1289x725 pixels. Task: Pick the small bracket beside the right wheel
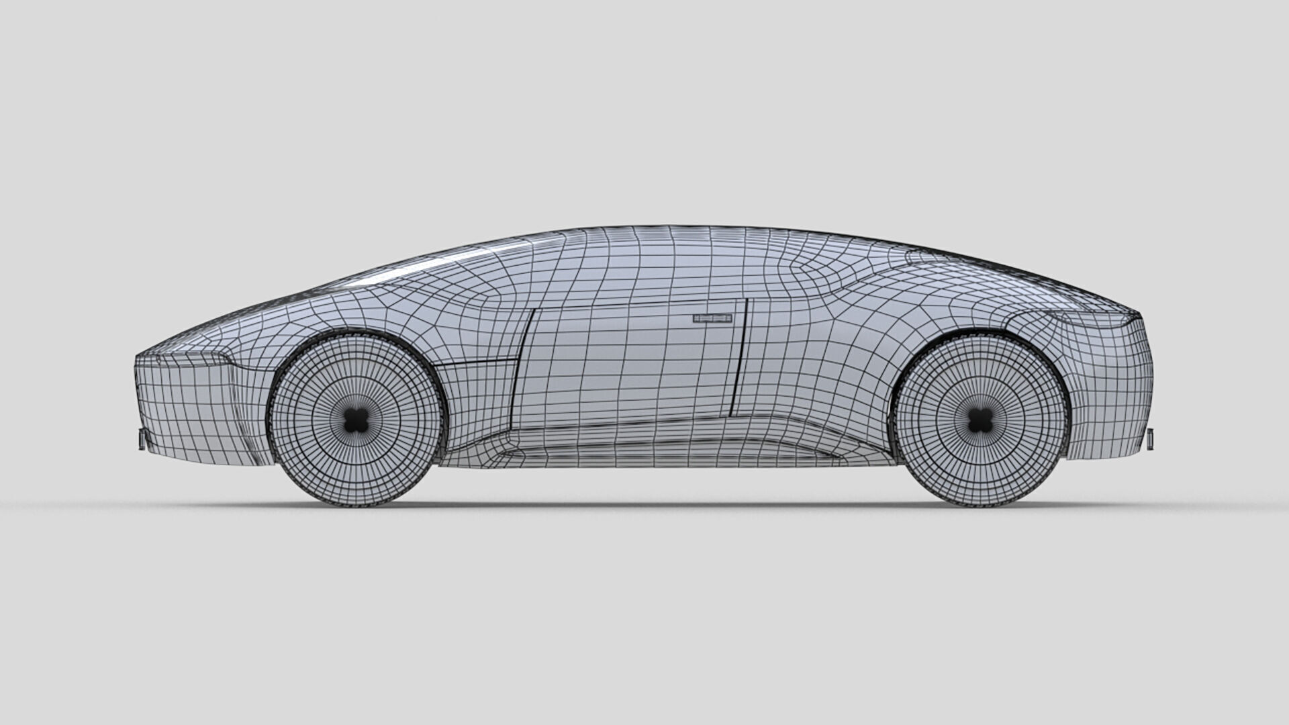pyautogui.click(x=1149, y=438)
